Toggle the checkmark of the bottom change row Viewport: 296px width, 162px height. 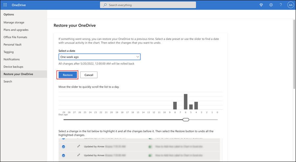[x=63, y=155]
